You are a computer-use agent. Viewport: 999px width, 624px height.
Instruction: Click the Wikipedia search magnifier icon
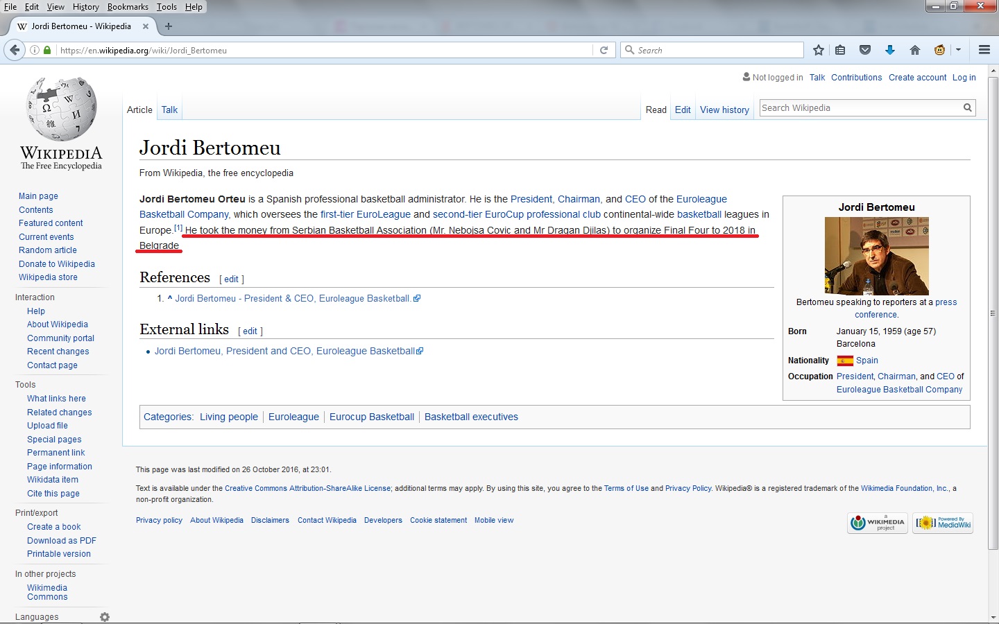coord(967,107)
